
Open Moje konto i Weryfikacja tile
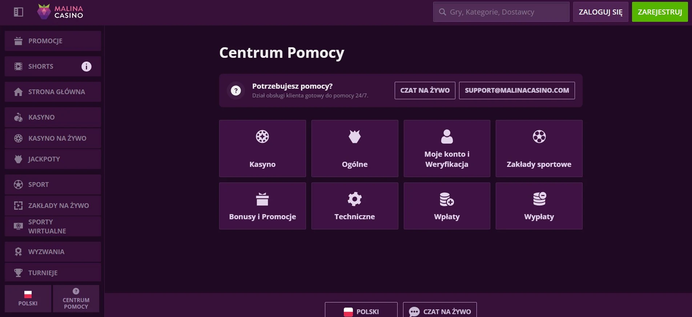coord(447,148)
